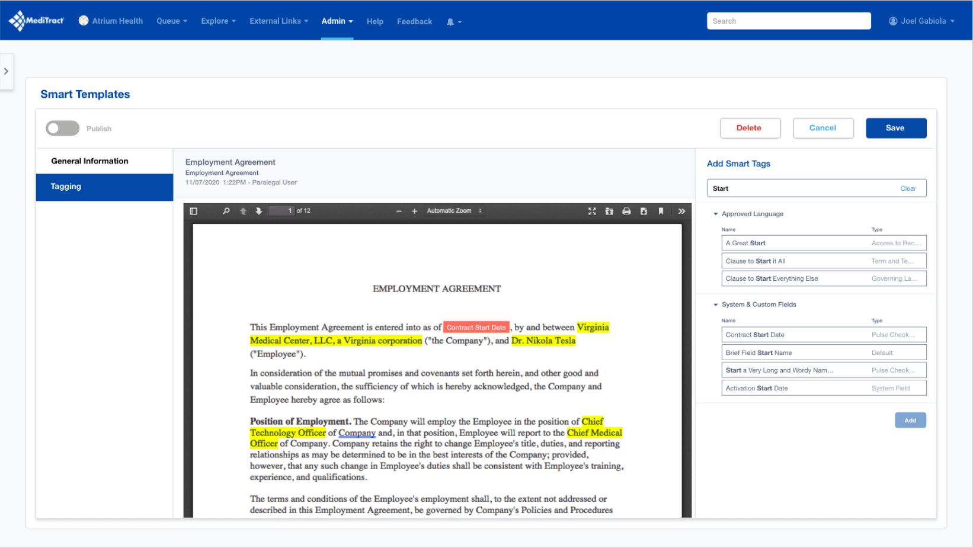Click the Add smart tag button
Screen dimensions: 973x548
(910, 420)
